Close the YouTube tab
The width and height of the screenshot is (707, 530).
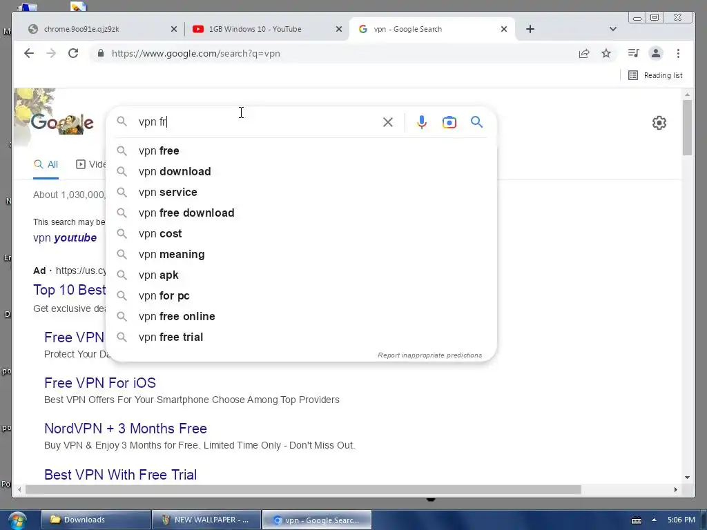339,29
